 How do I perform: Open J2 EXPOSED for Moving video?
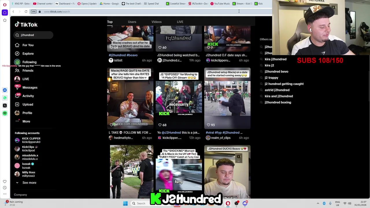pos(179,98)
